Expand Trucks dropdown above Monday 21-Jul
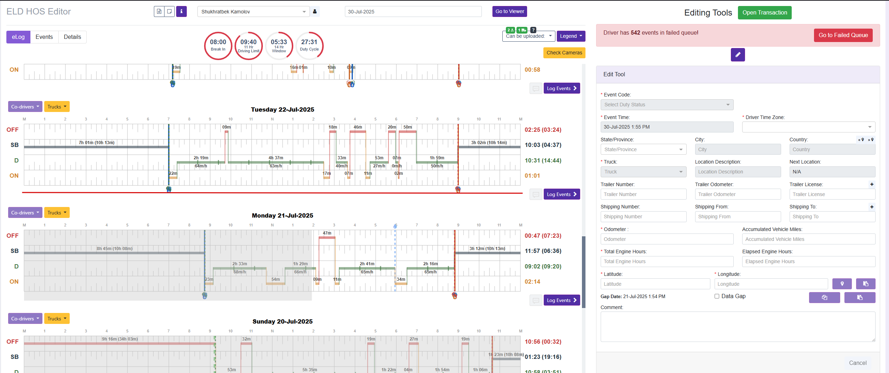 [x=57, y=212]
